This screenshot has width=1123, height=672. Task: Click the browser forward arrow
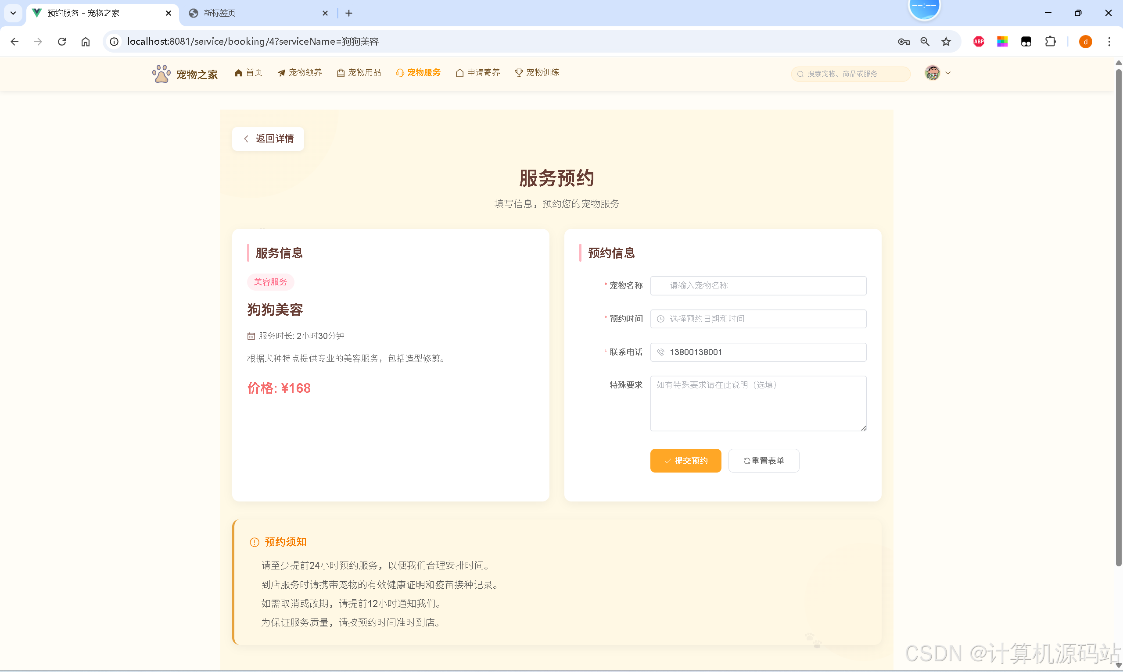click(x=38, y=42)
